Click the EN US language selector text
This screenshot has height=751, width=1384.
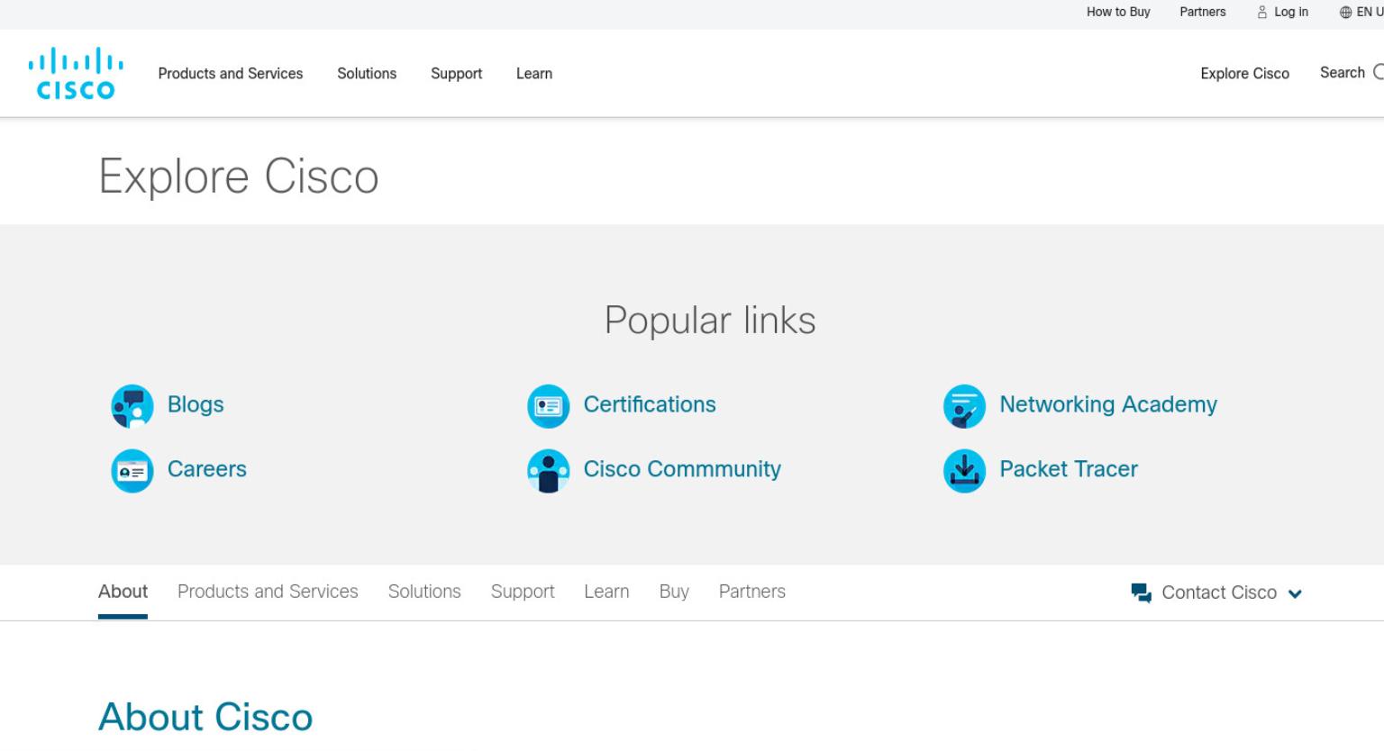tap(1370, 12)
